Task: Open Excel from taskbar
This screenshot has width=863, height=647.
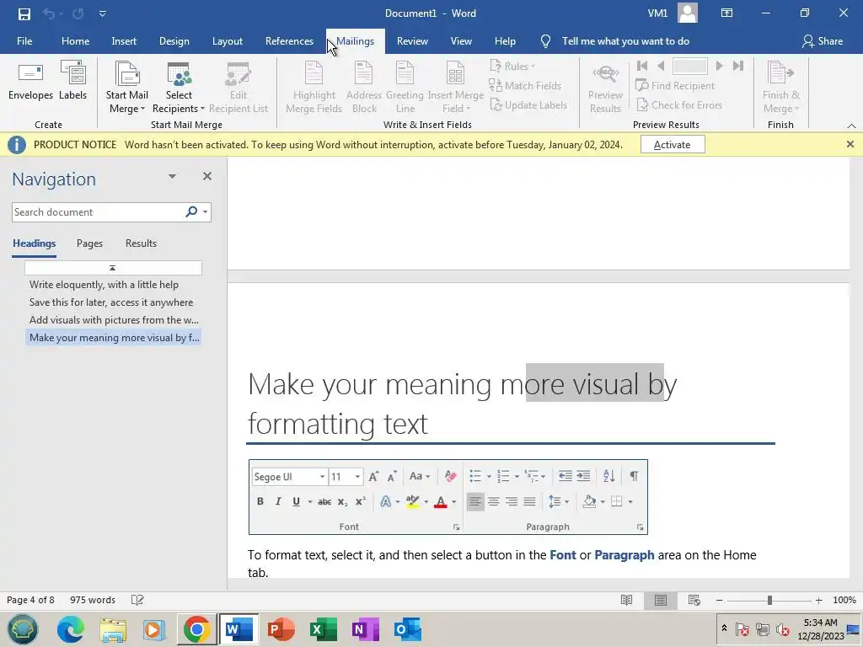Action: coord(324,629)
